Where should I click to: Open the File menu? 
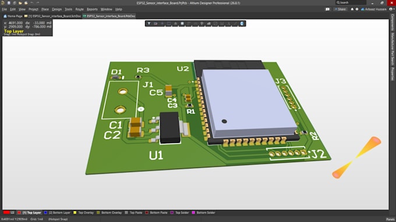click(x=4, y=9)
